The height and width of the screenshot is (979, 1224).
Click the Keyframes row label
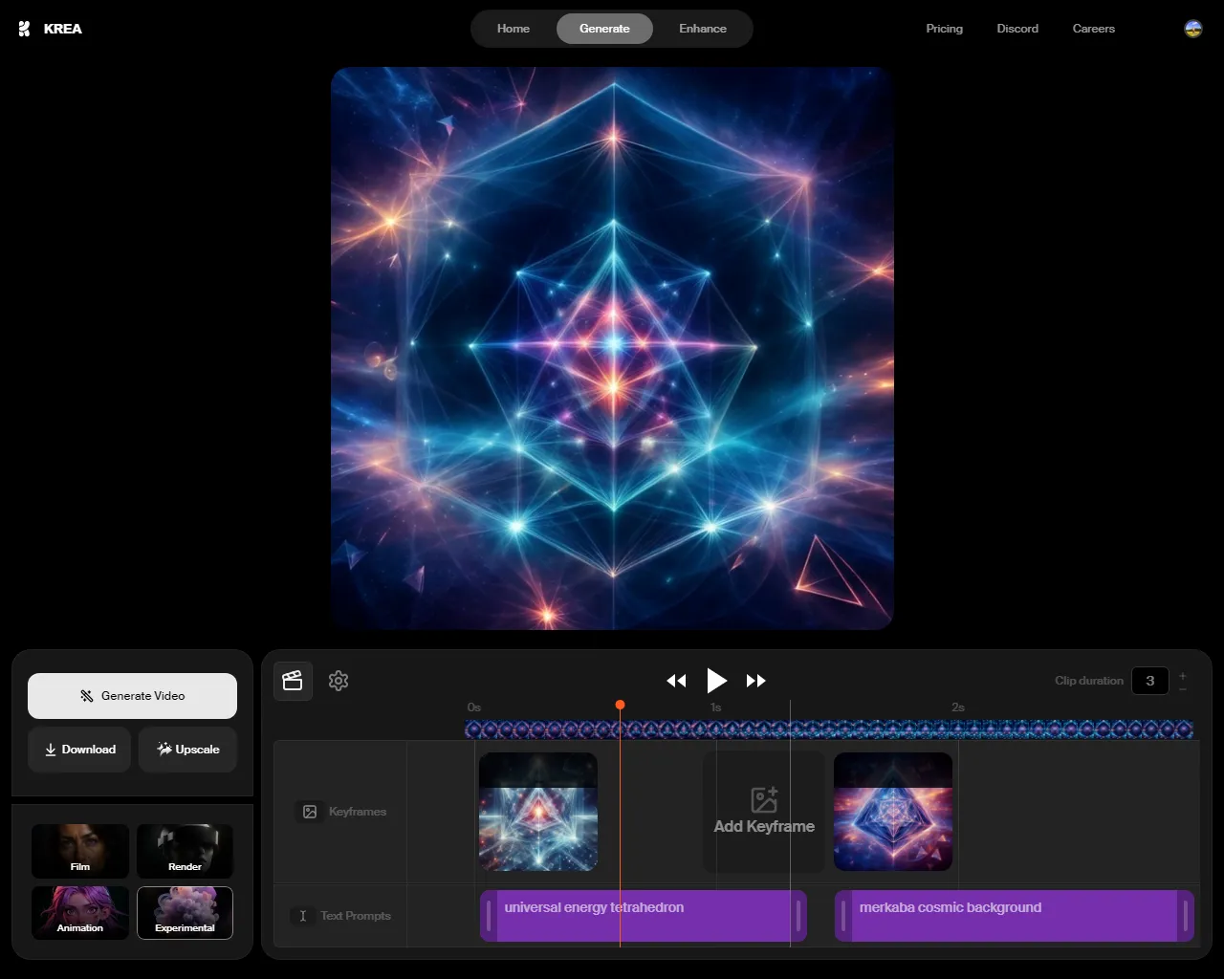(x=358, y=812)
